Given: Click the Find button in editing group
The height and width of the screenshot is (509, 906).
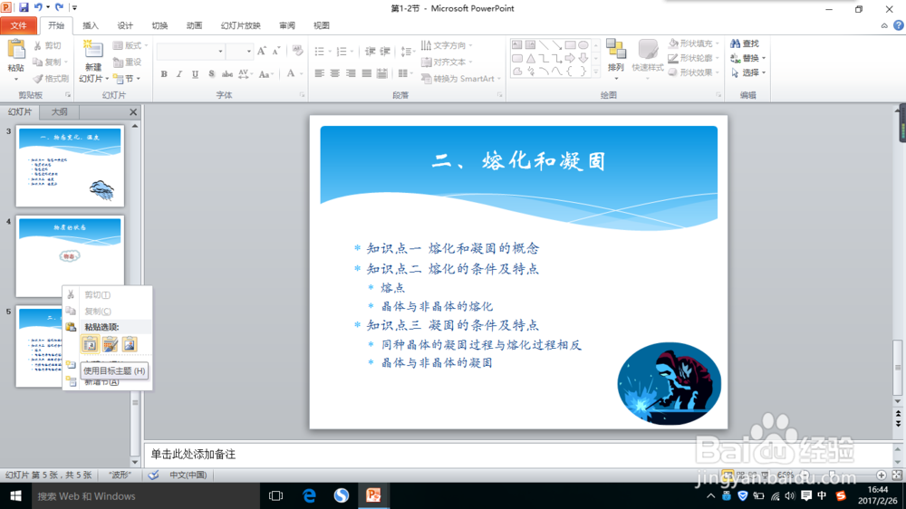Looking at the screenshot, I should point(745,43).
